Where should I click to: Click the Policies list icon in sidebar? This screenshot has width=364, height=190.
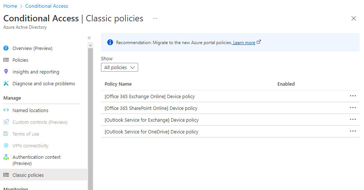point(6,60)
